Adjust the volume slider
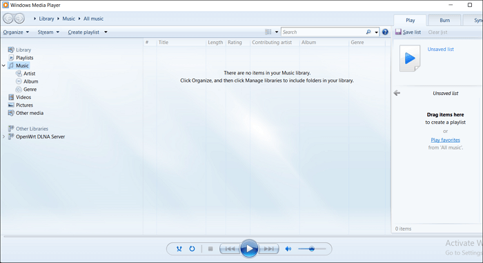 [x=312, y=249]
